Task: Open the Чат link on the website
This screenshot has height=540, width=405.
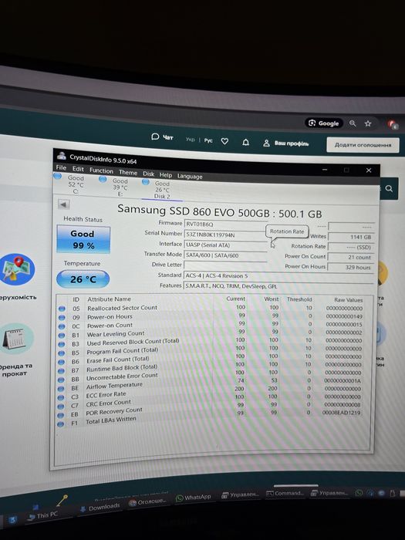Action: tap(162, 137)
